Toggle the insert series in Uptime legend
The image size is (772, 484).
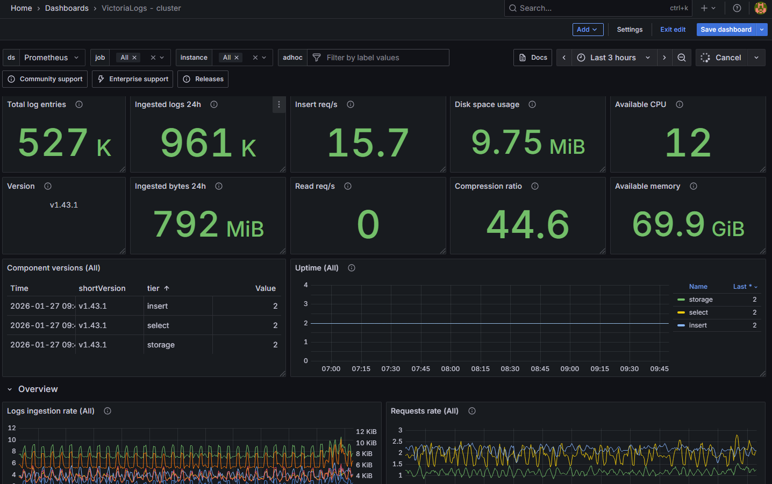coord(698,325)
